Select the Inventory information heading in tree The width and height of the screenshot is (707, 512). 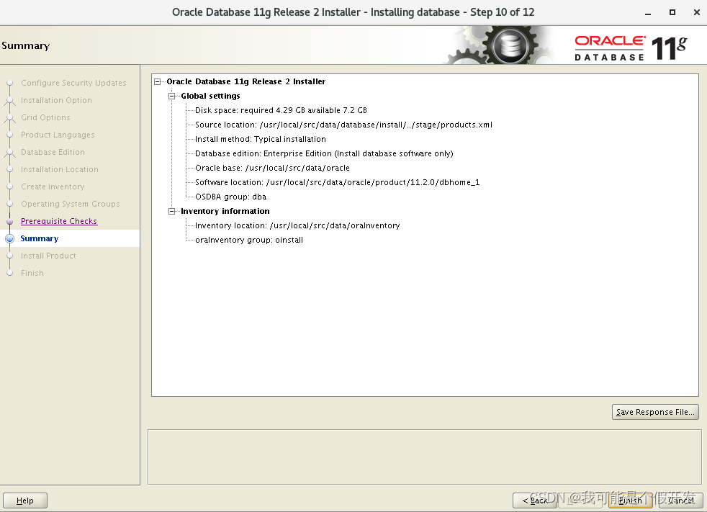(225, 211)
